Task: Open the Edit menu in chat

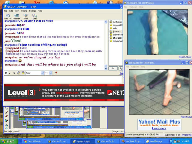Action: point(11,11)
